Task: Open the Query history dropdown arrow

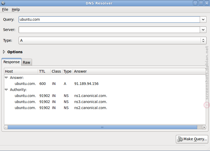Action: (x=203, y=19)
